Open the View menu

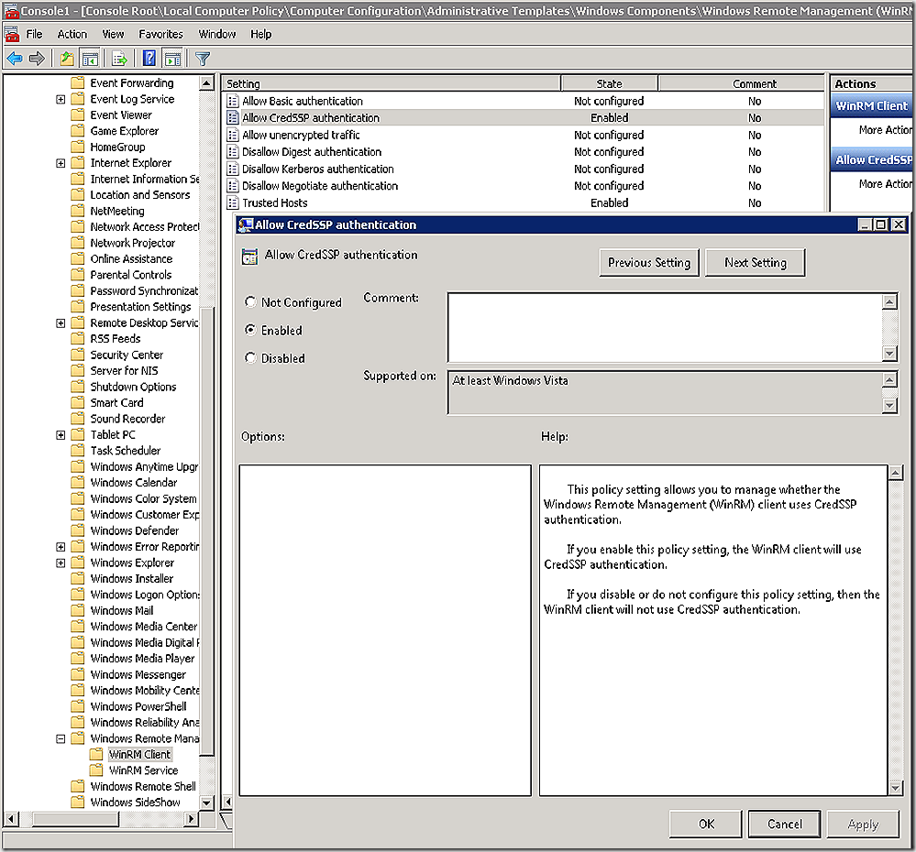point(113,35)
